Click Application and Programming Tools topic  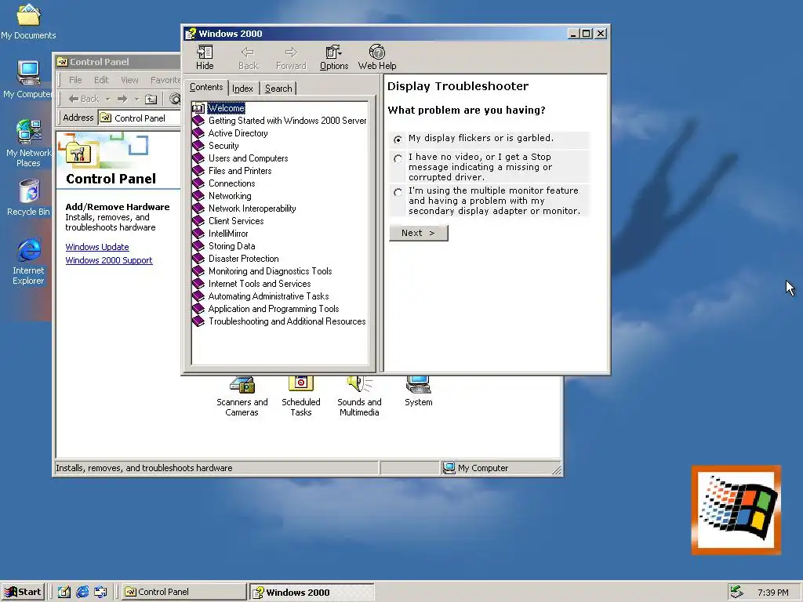[x=274, y=309]
